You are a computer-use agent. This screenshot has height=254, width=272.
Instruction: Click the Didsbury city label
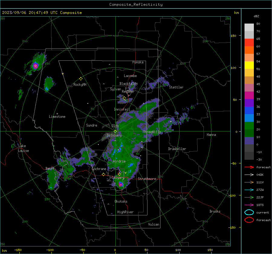(114, 135)
